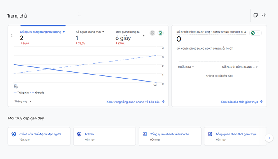This screenshot has width=278, height=159.
Task: Click the 50,0% decrease indicator
Action: [x=25, y=44]
